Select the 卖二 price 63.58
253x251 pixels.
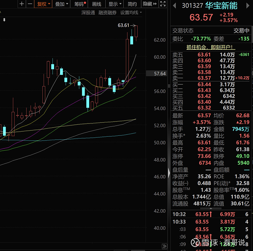tap(204, 72)
